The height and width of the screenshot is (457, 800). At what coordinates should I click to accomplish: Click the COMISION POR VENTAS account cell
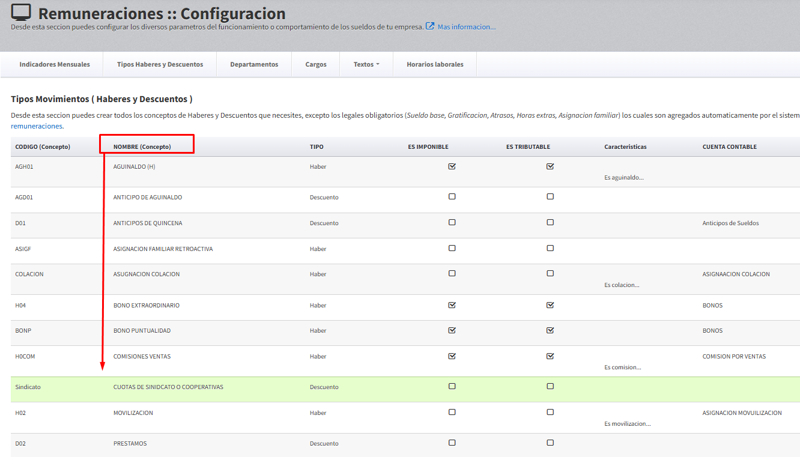click(x=735, y=357)
